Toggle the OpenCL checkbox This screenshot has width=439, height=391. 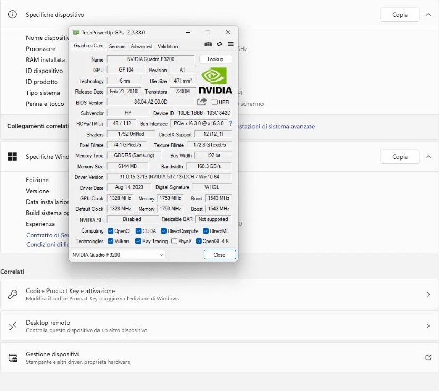point(111,231)
